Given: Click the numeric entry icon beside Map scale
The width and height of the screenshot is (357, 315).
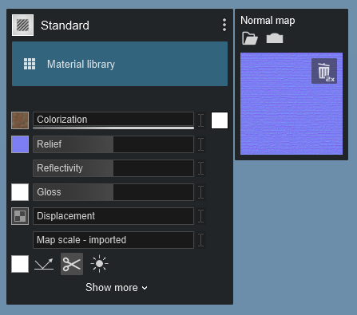Looking at the screenshot, I should click(201, 240).
